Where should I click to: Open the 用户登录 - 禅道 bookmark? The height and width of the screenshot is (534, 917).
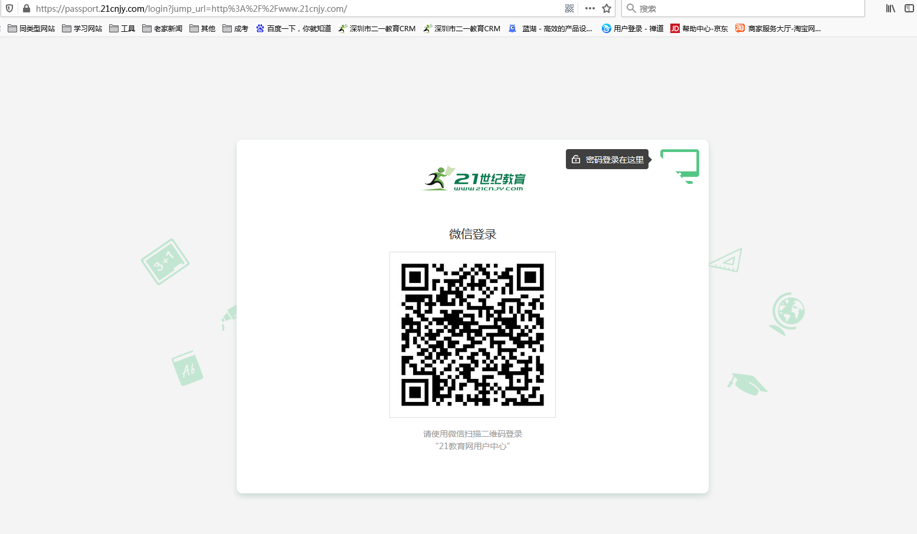pos(633,28)
